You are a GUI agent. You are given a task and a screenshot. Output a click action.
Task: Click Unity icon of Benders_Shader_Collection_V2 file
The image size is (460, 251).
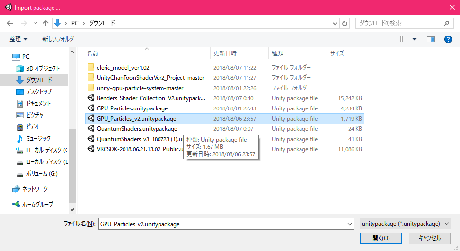click(91, 98)
